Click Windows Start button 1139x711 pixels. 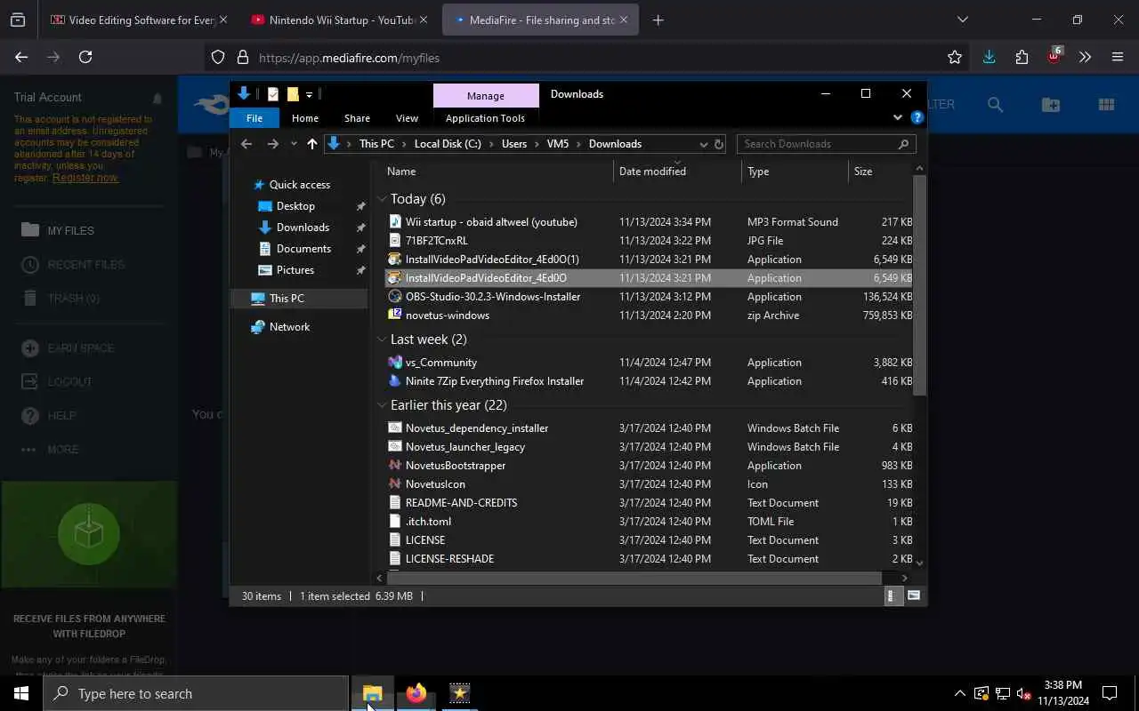[x=21, y=693]
